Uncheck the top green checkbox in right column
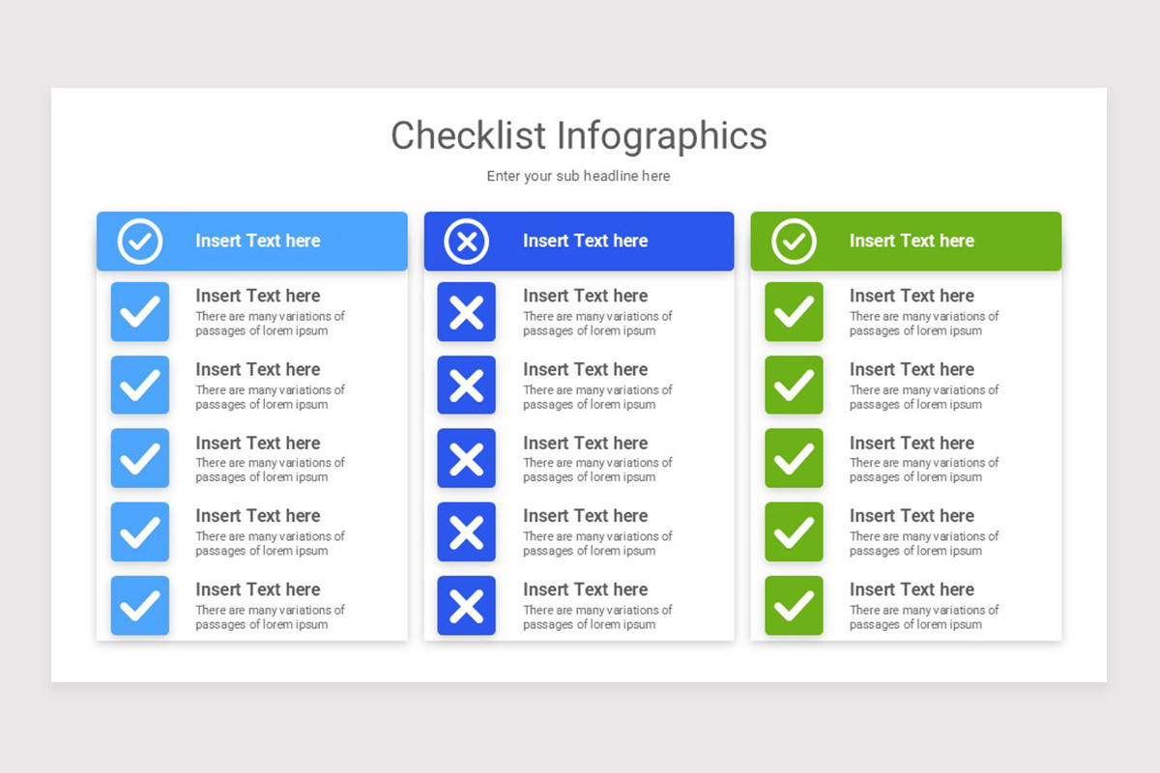The height and width of the screenshot is (773, 1160). (794, 311)
